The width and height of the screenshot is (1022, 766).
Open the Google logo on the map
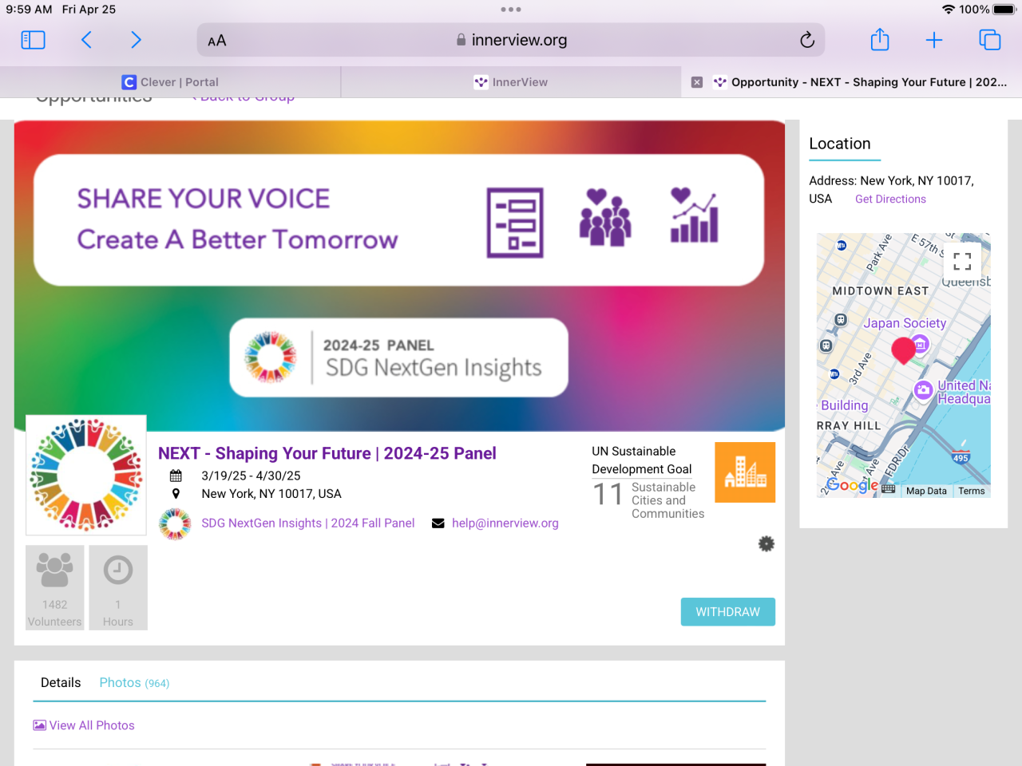point(852,485)
